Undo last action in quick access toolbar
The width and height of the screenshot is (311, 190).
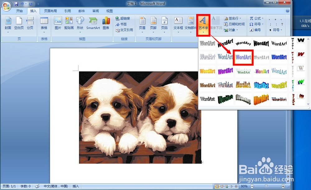(22, 3)
